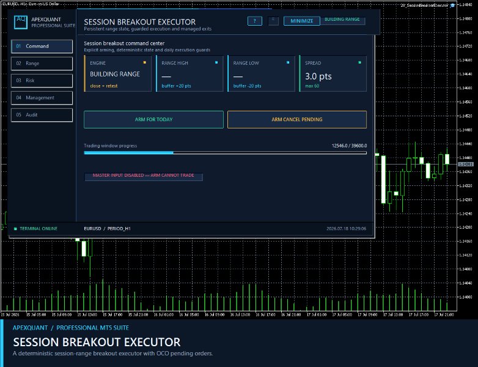
Task: Click the EURUSD / PERIOD_H1 status text
Action: tap(108, 229)
